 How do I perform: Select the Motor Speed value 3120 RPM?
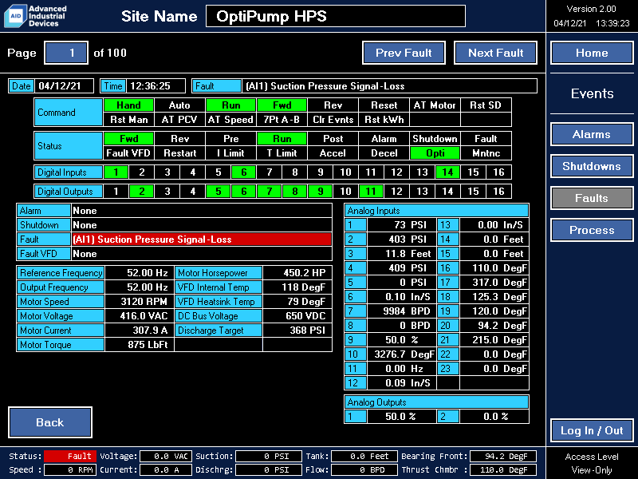[140, 302]
